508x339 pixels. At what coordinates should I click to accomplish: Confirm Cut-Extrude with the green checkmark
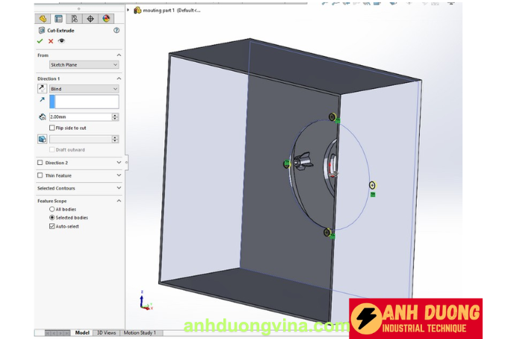coord(40,41)
